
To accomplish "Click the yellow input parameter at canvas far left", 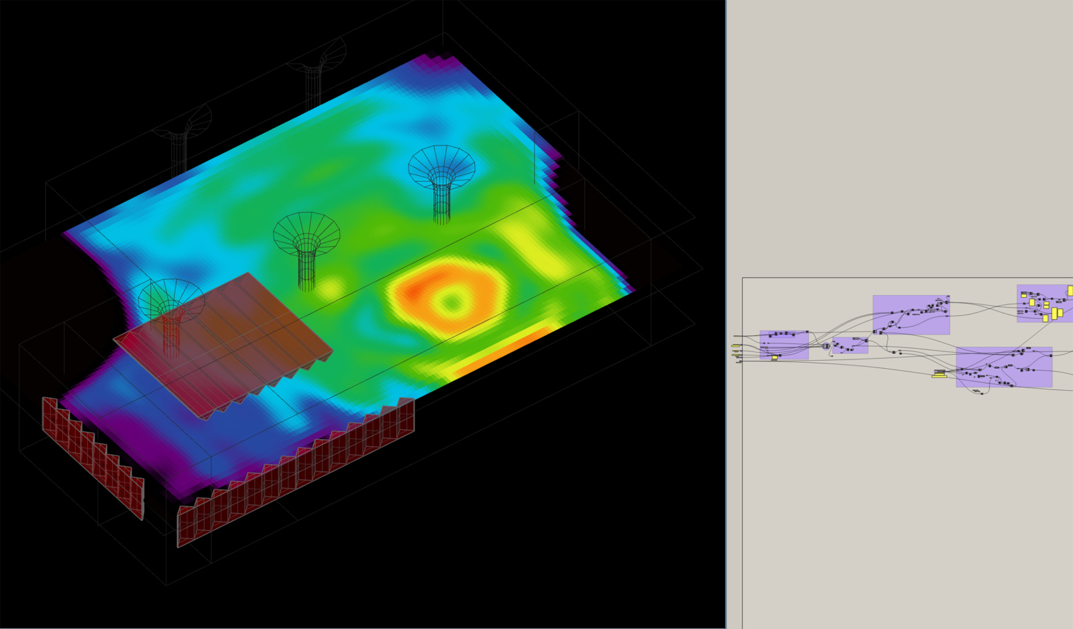I will [x=736, y=346].
